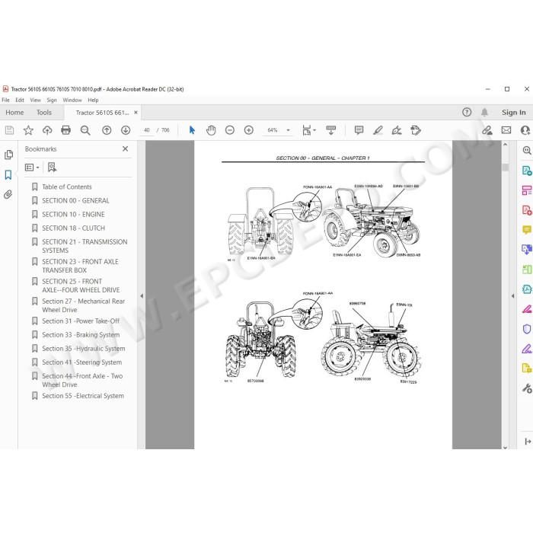Open the File menu
Screen dimensions: 533x533
[6, 100]
